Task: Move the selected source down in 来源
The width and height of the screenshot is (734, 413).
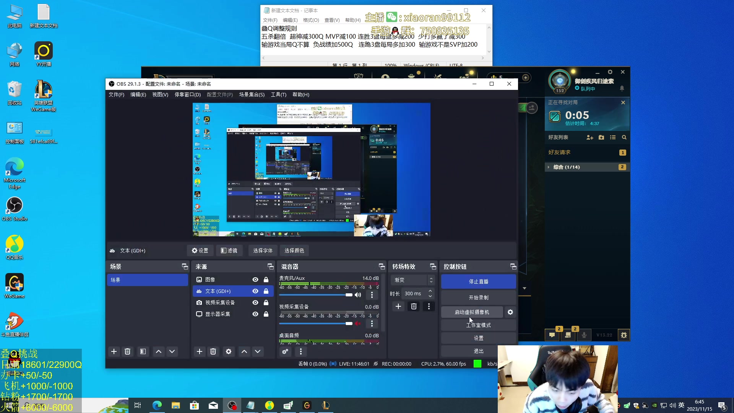Action: (258, 351)
